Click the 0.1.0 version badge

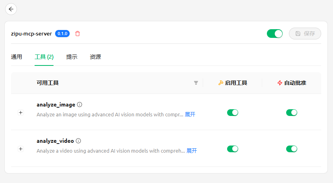point(63,34)
